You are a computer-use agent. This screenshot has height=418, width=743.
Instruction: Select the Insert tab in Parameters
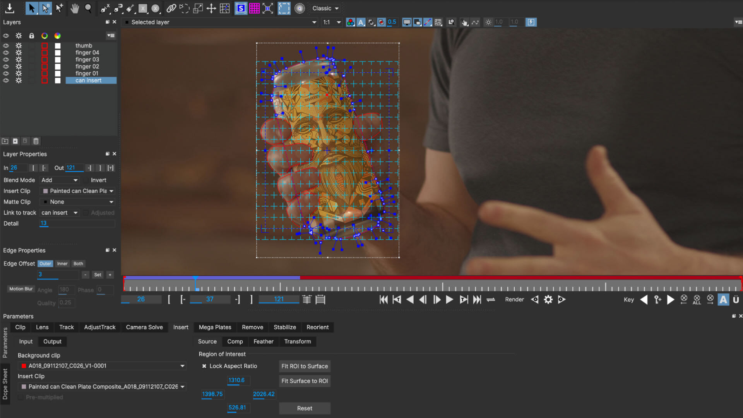(180, 327)
